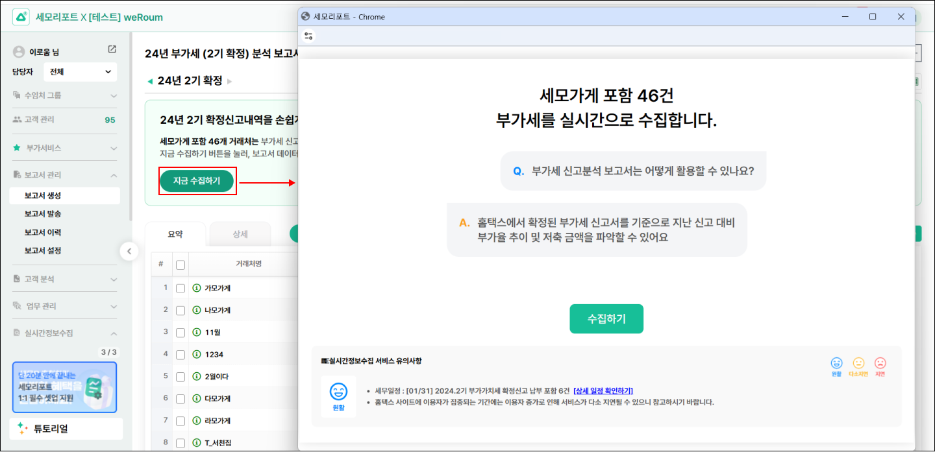Open the 상세 일정 확인하기 link
935x452 pixels.
[603, 390]
